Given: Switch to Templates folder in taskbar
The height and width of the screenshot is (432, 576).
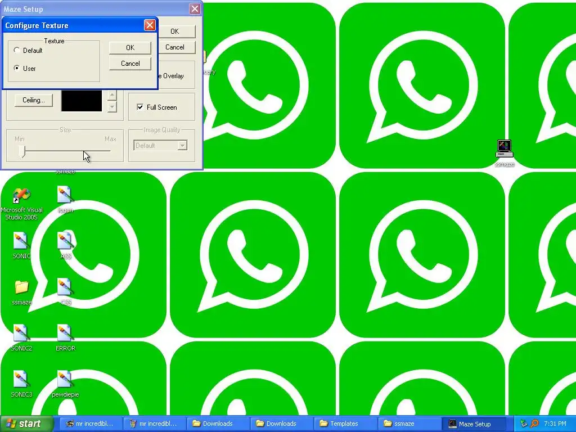Looking at the screenshot, I should (x=345, y=424).
